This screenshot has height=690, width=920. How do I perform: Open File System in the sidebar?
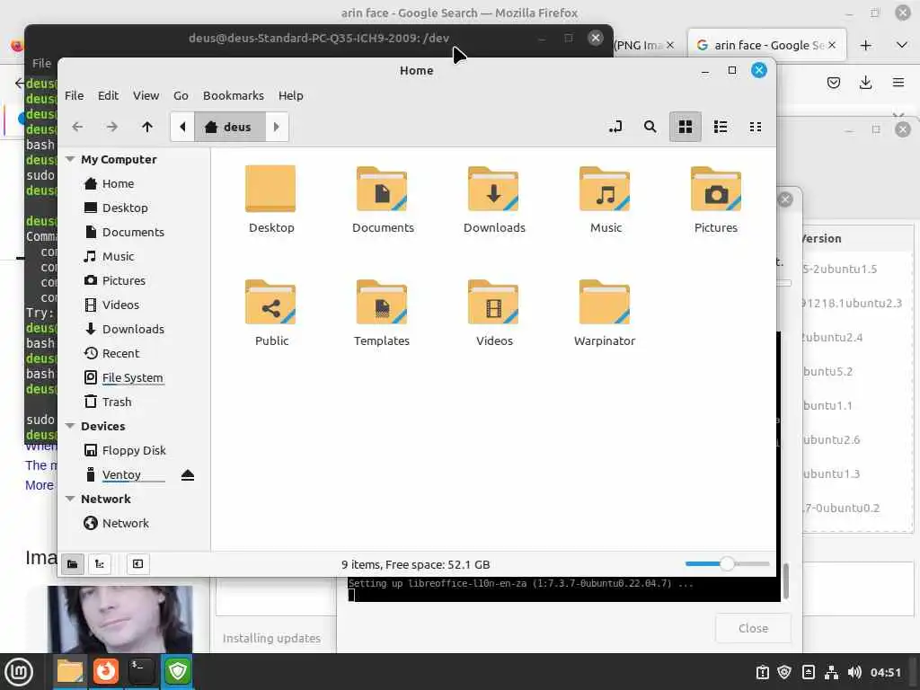(133, 378)
